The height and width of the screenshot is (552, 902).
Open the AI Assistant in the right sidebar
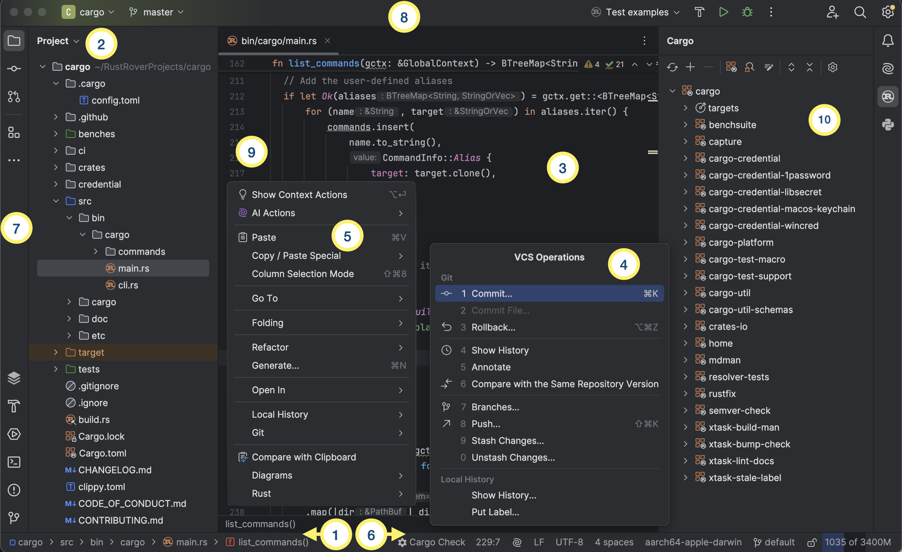[x=888, y=68]
